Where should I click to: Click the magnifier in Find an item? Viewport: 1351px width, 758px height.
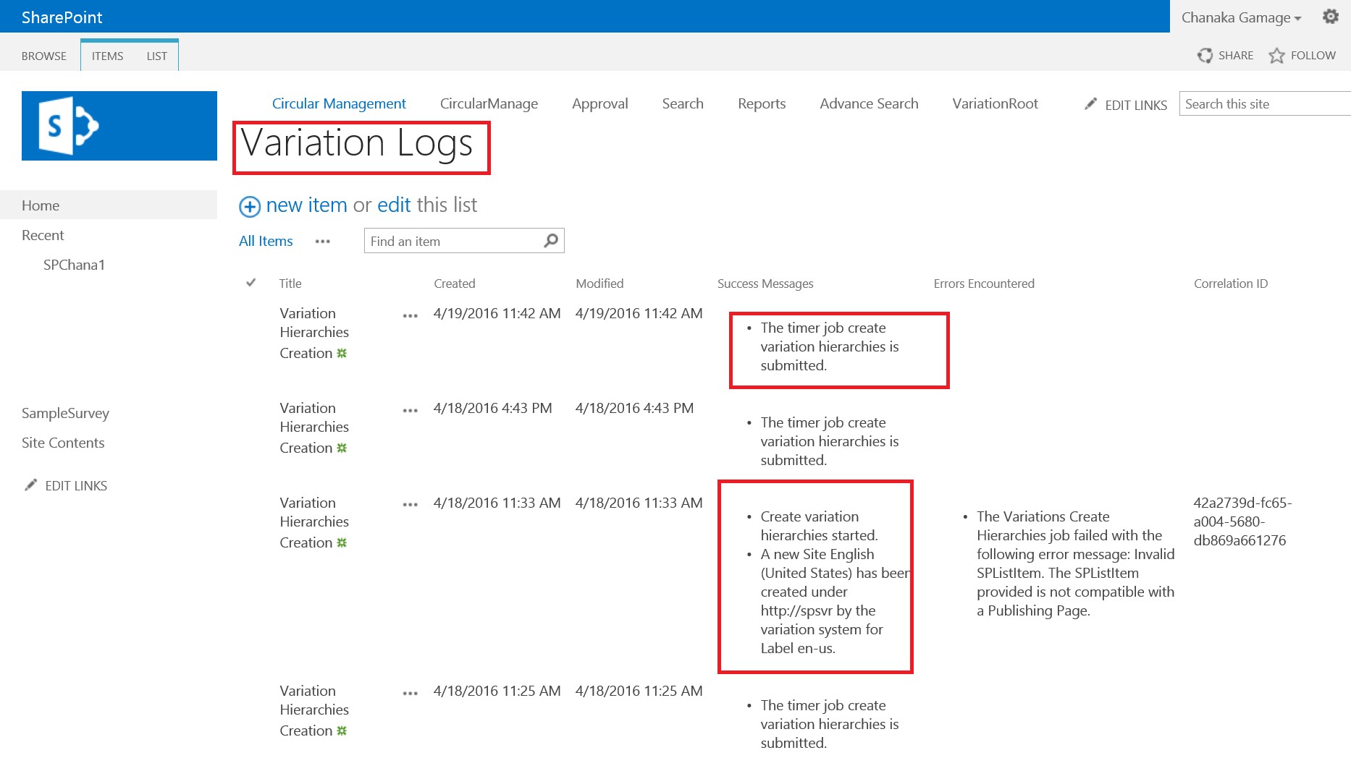551,240
